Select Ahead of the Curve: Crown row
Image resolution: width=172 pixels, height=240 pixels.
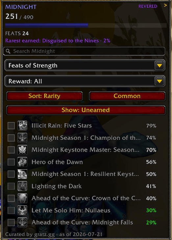click(82, 198)
